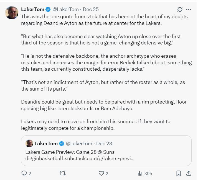
Task: Click verified badge in the quoted tweet
Action: 62,144
